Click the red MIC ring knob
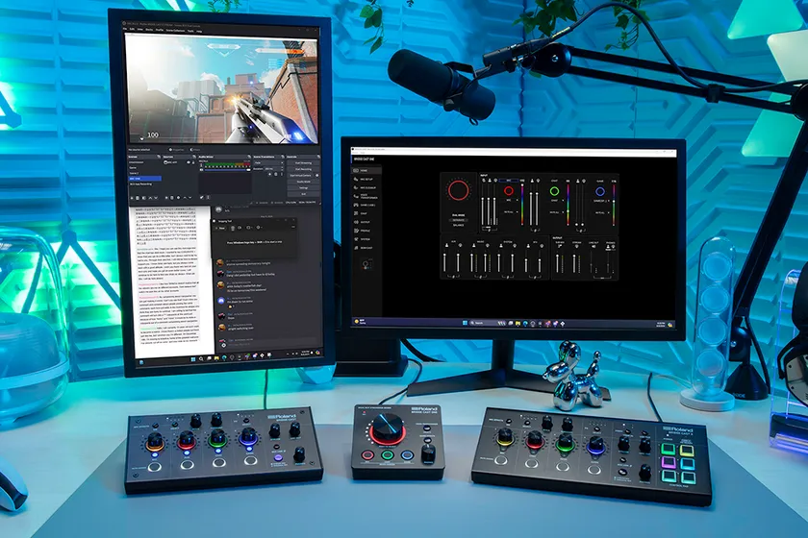 point(509,191)
